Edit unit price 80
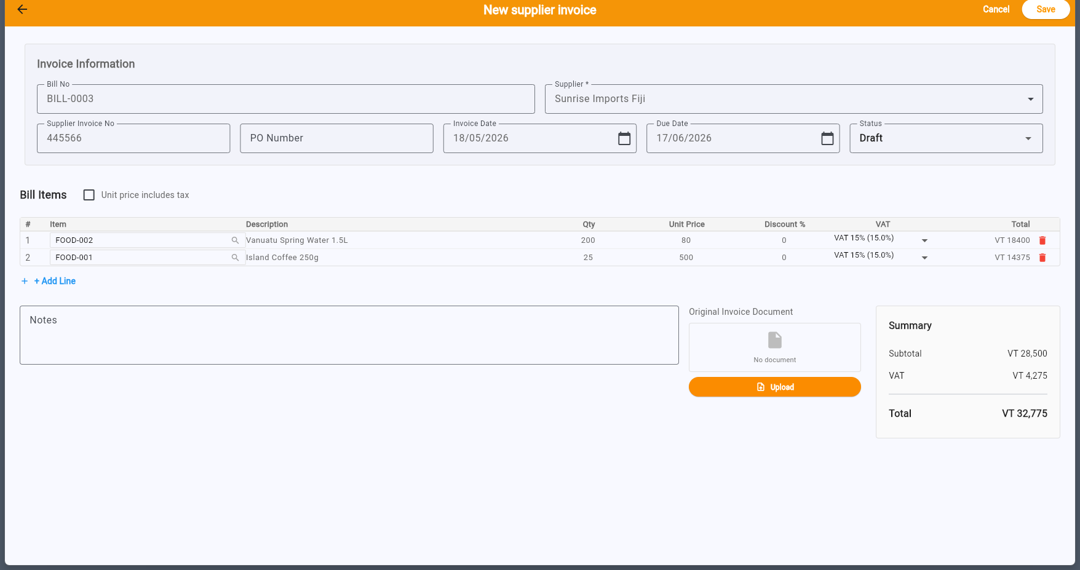Screen dimensions: 1080x570 click(x=686, y=240)
